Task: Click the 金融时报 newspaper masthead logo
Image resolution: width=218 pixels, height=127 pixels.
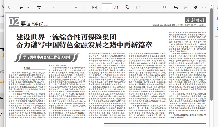Action: [196, 20]
